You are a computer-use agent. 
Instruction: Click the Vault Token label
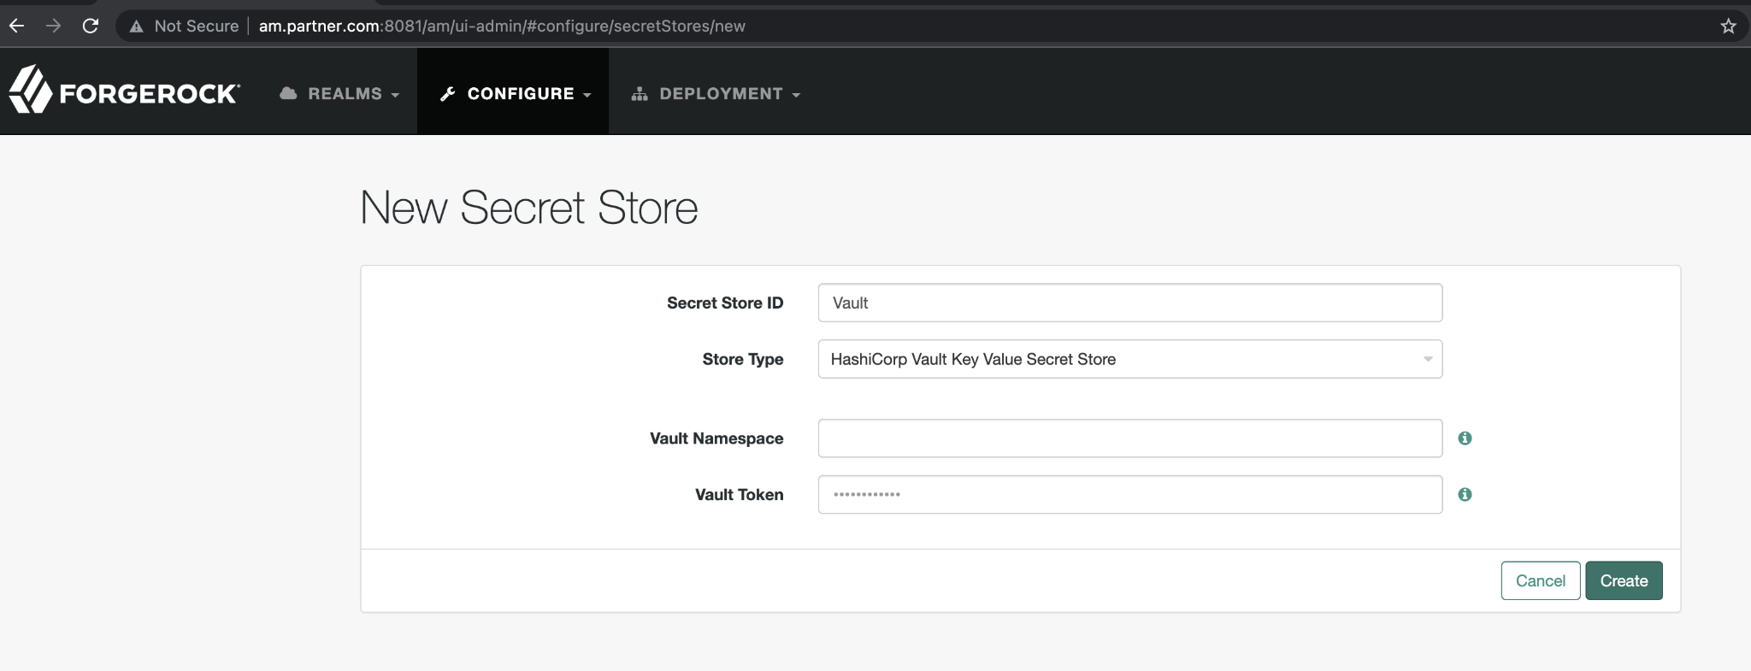pyautogui.click(x=740, y=495)
